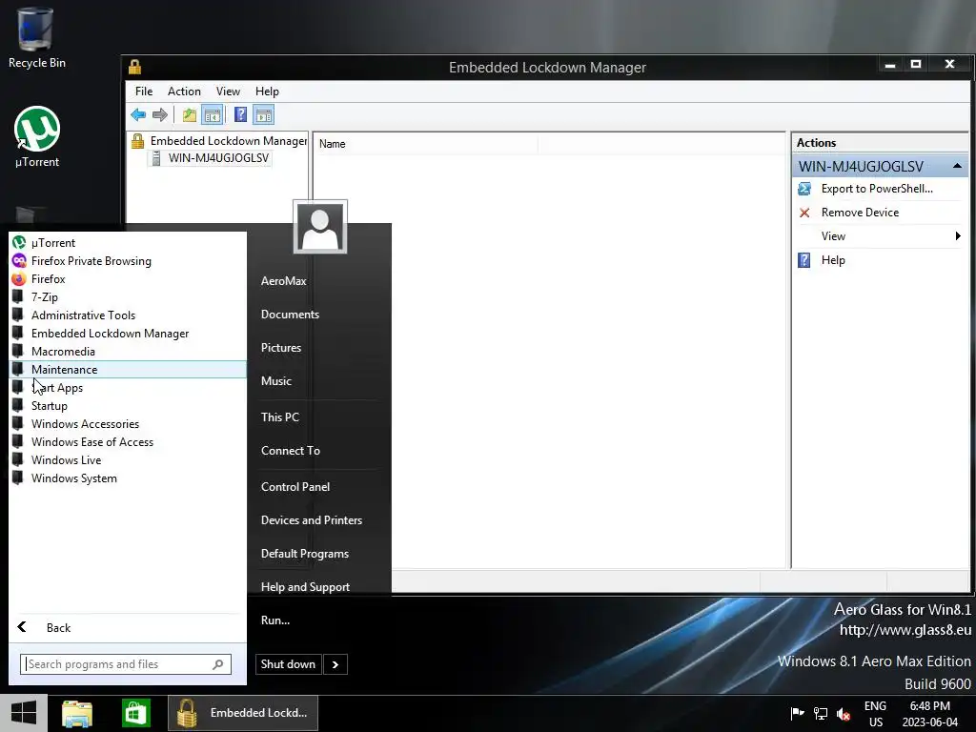Image resolution: width=976 pixels, height=732 pixels.
Task: Click Embedded Lockdown Manager taskbar button
Action: [x=243, y=713]
